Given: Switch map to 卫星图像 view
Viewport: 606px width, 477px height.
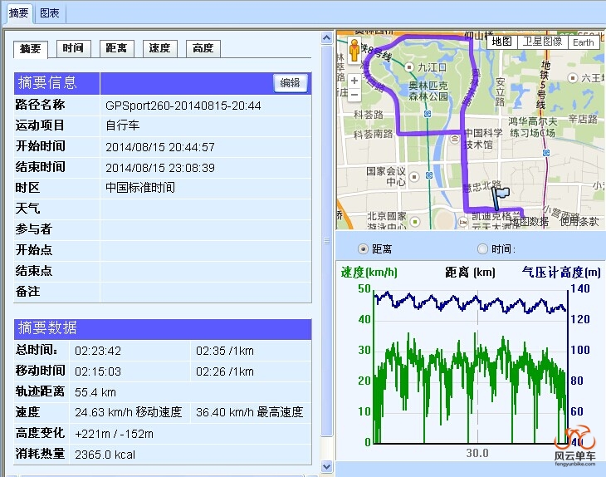Looking at the screenshot, I should pos(542,42).
